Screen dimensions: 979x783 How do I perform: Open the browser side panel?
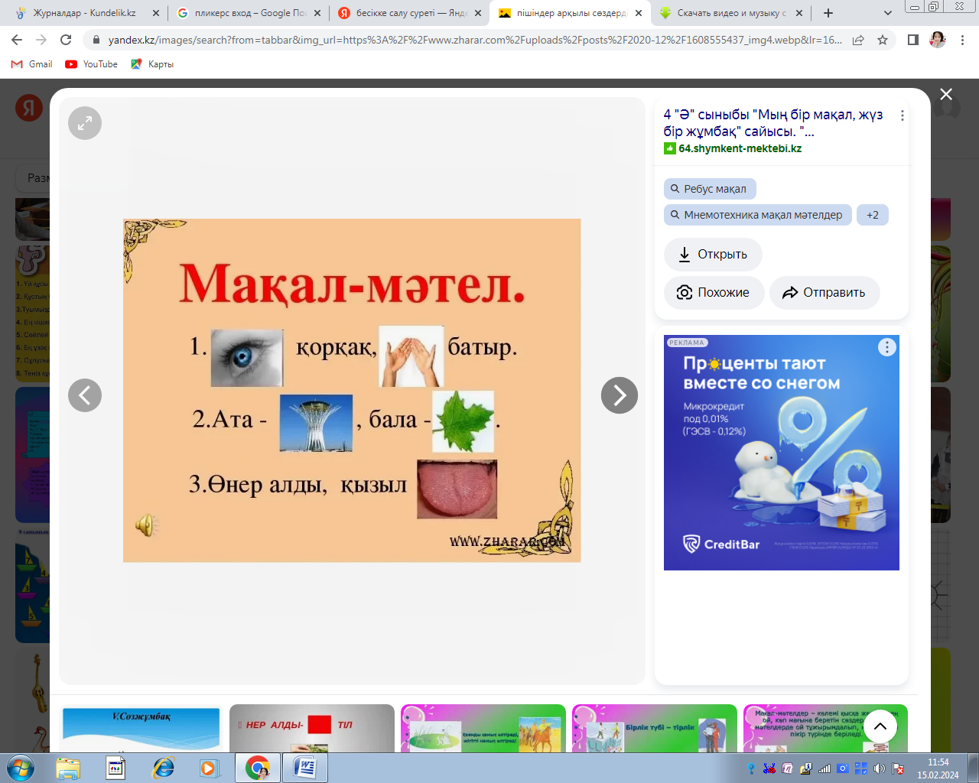click(x=912, y=40)
